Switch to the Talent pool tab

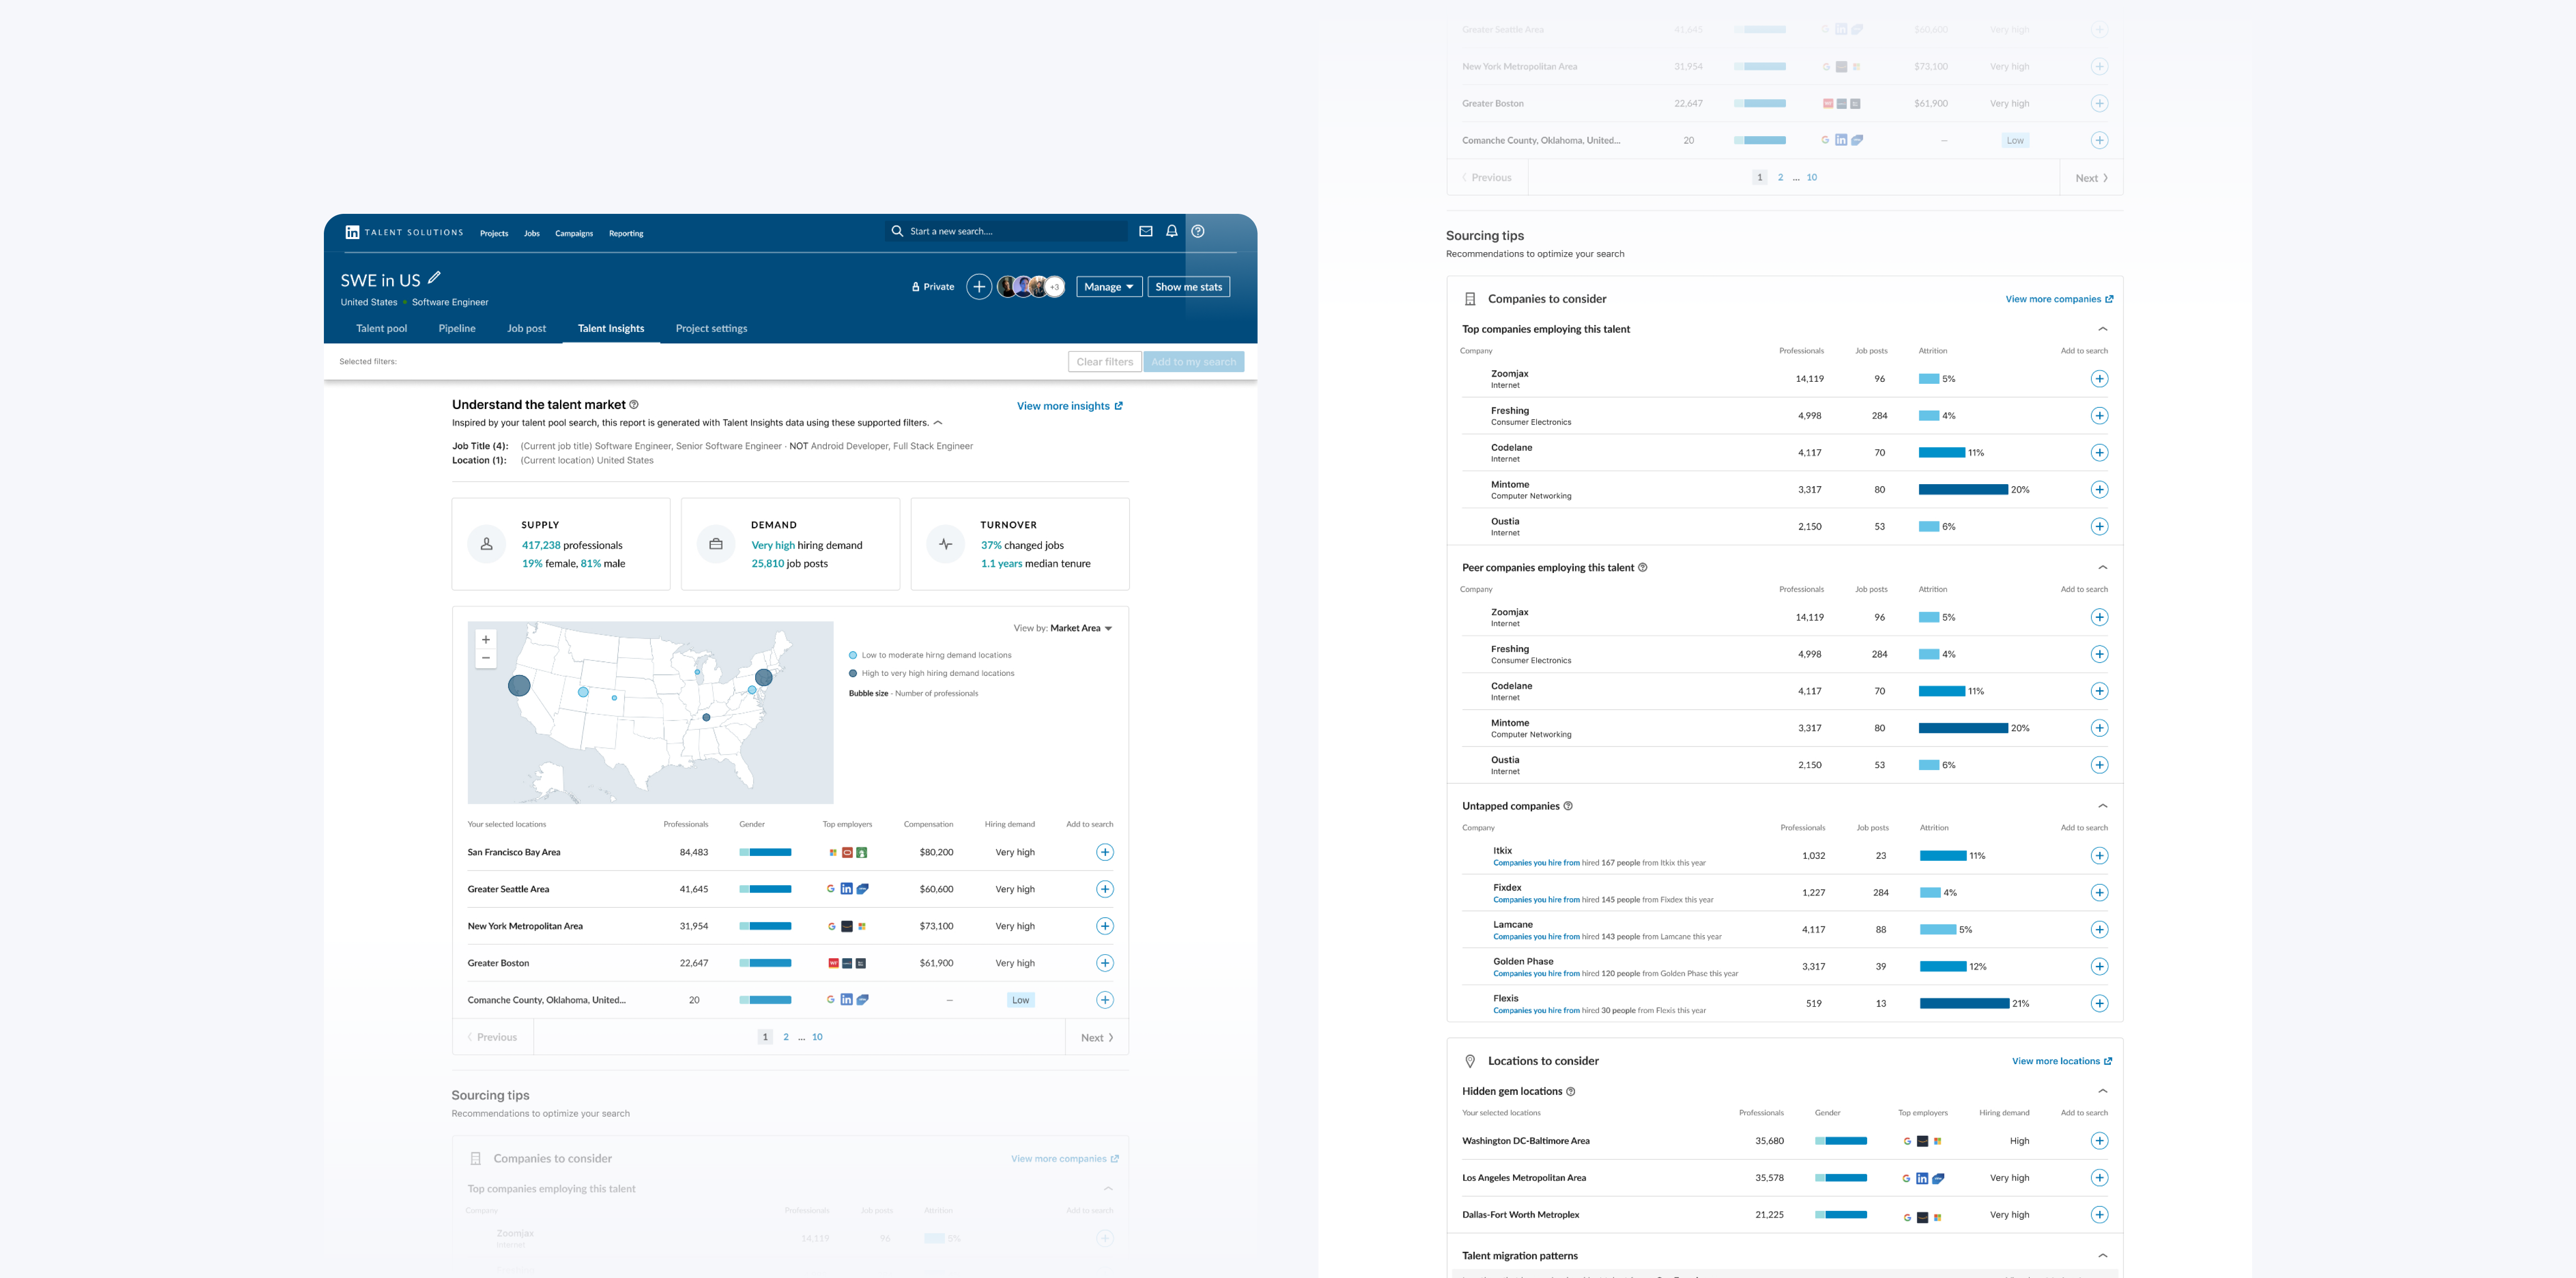(381, 328)
